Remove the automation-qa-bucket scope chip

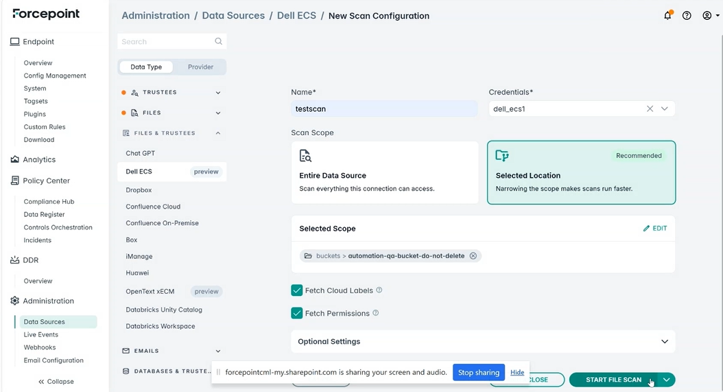[x=473, y=256]
